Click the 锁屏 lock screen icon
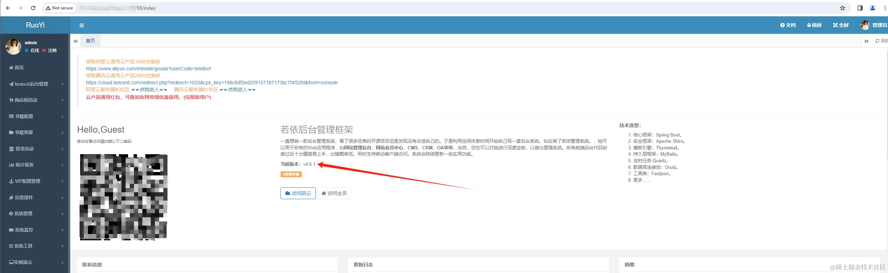This screenshot has height=273, width=888. pos(814,25)
